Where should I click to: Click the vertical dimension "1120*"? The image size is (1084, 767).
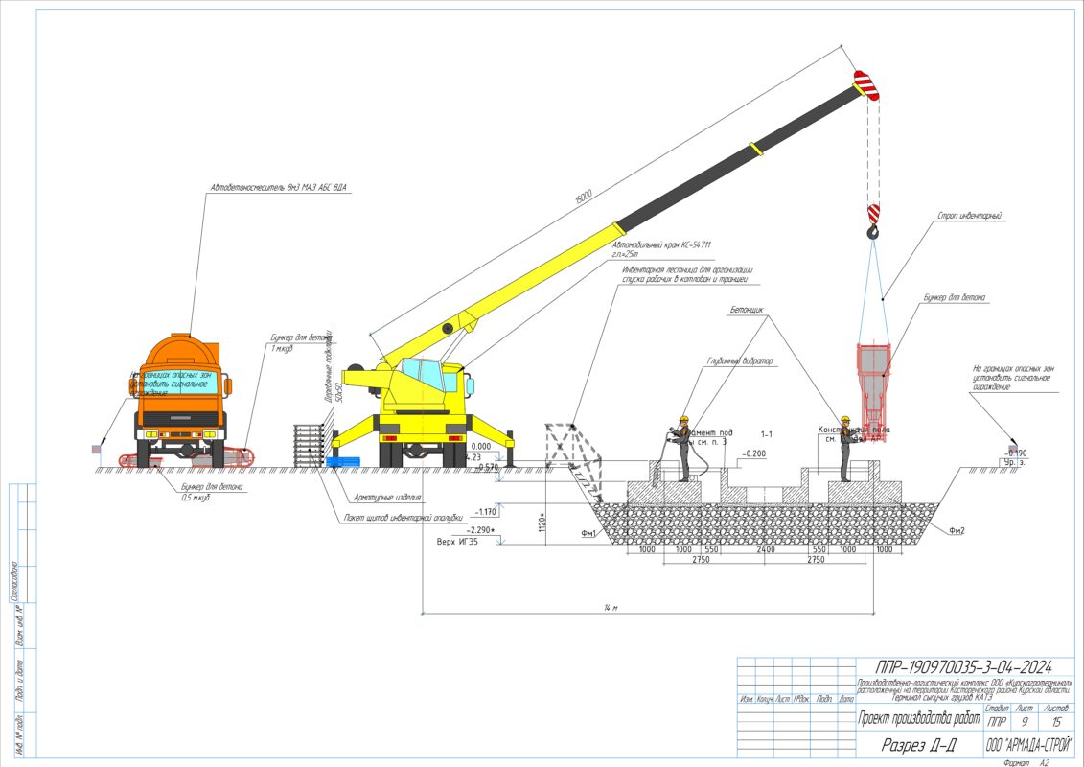pos(543,523)
